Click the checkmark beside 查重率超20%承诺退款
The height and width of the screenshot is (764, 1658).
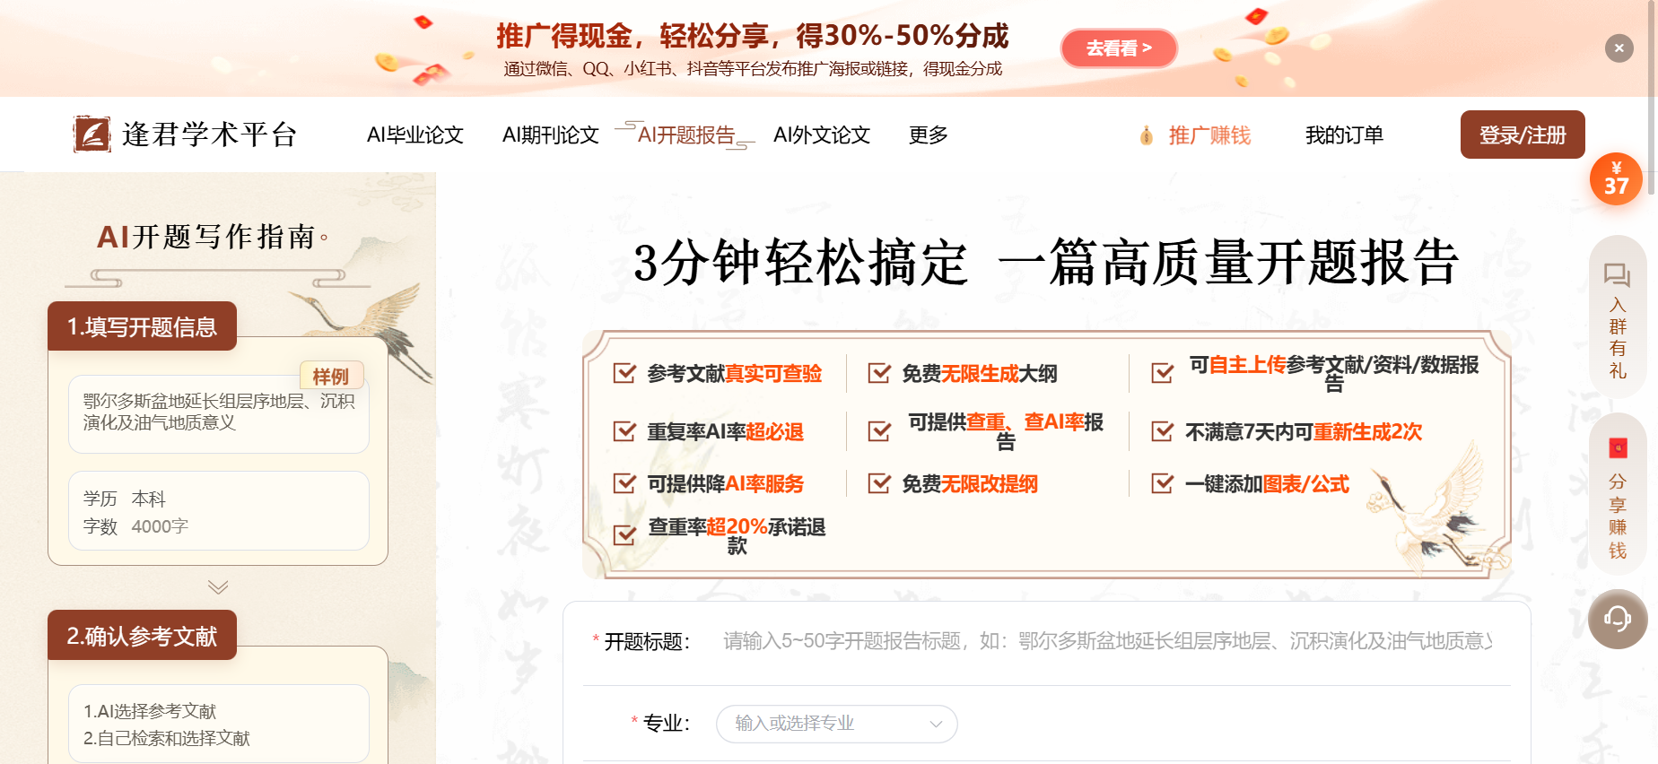tap(624, 535)
